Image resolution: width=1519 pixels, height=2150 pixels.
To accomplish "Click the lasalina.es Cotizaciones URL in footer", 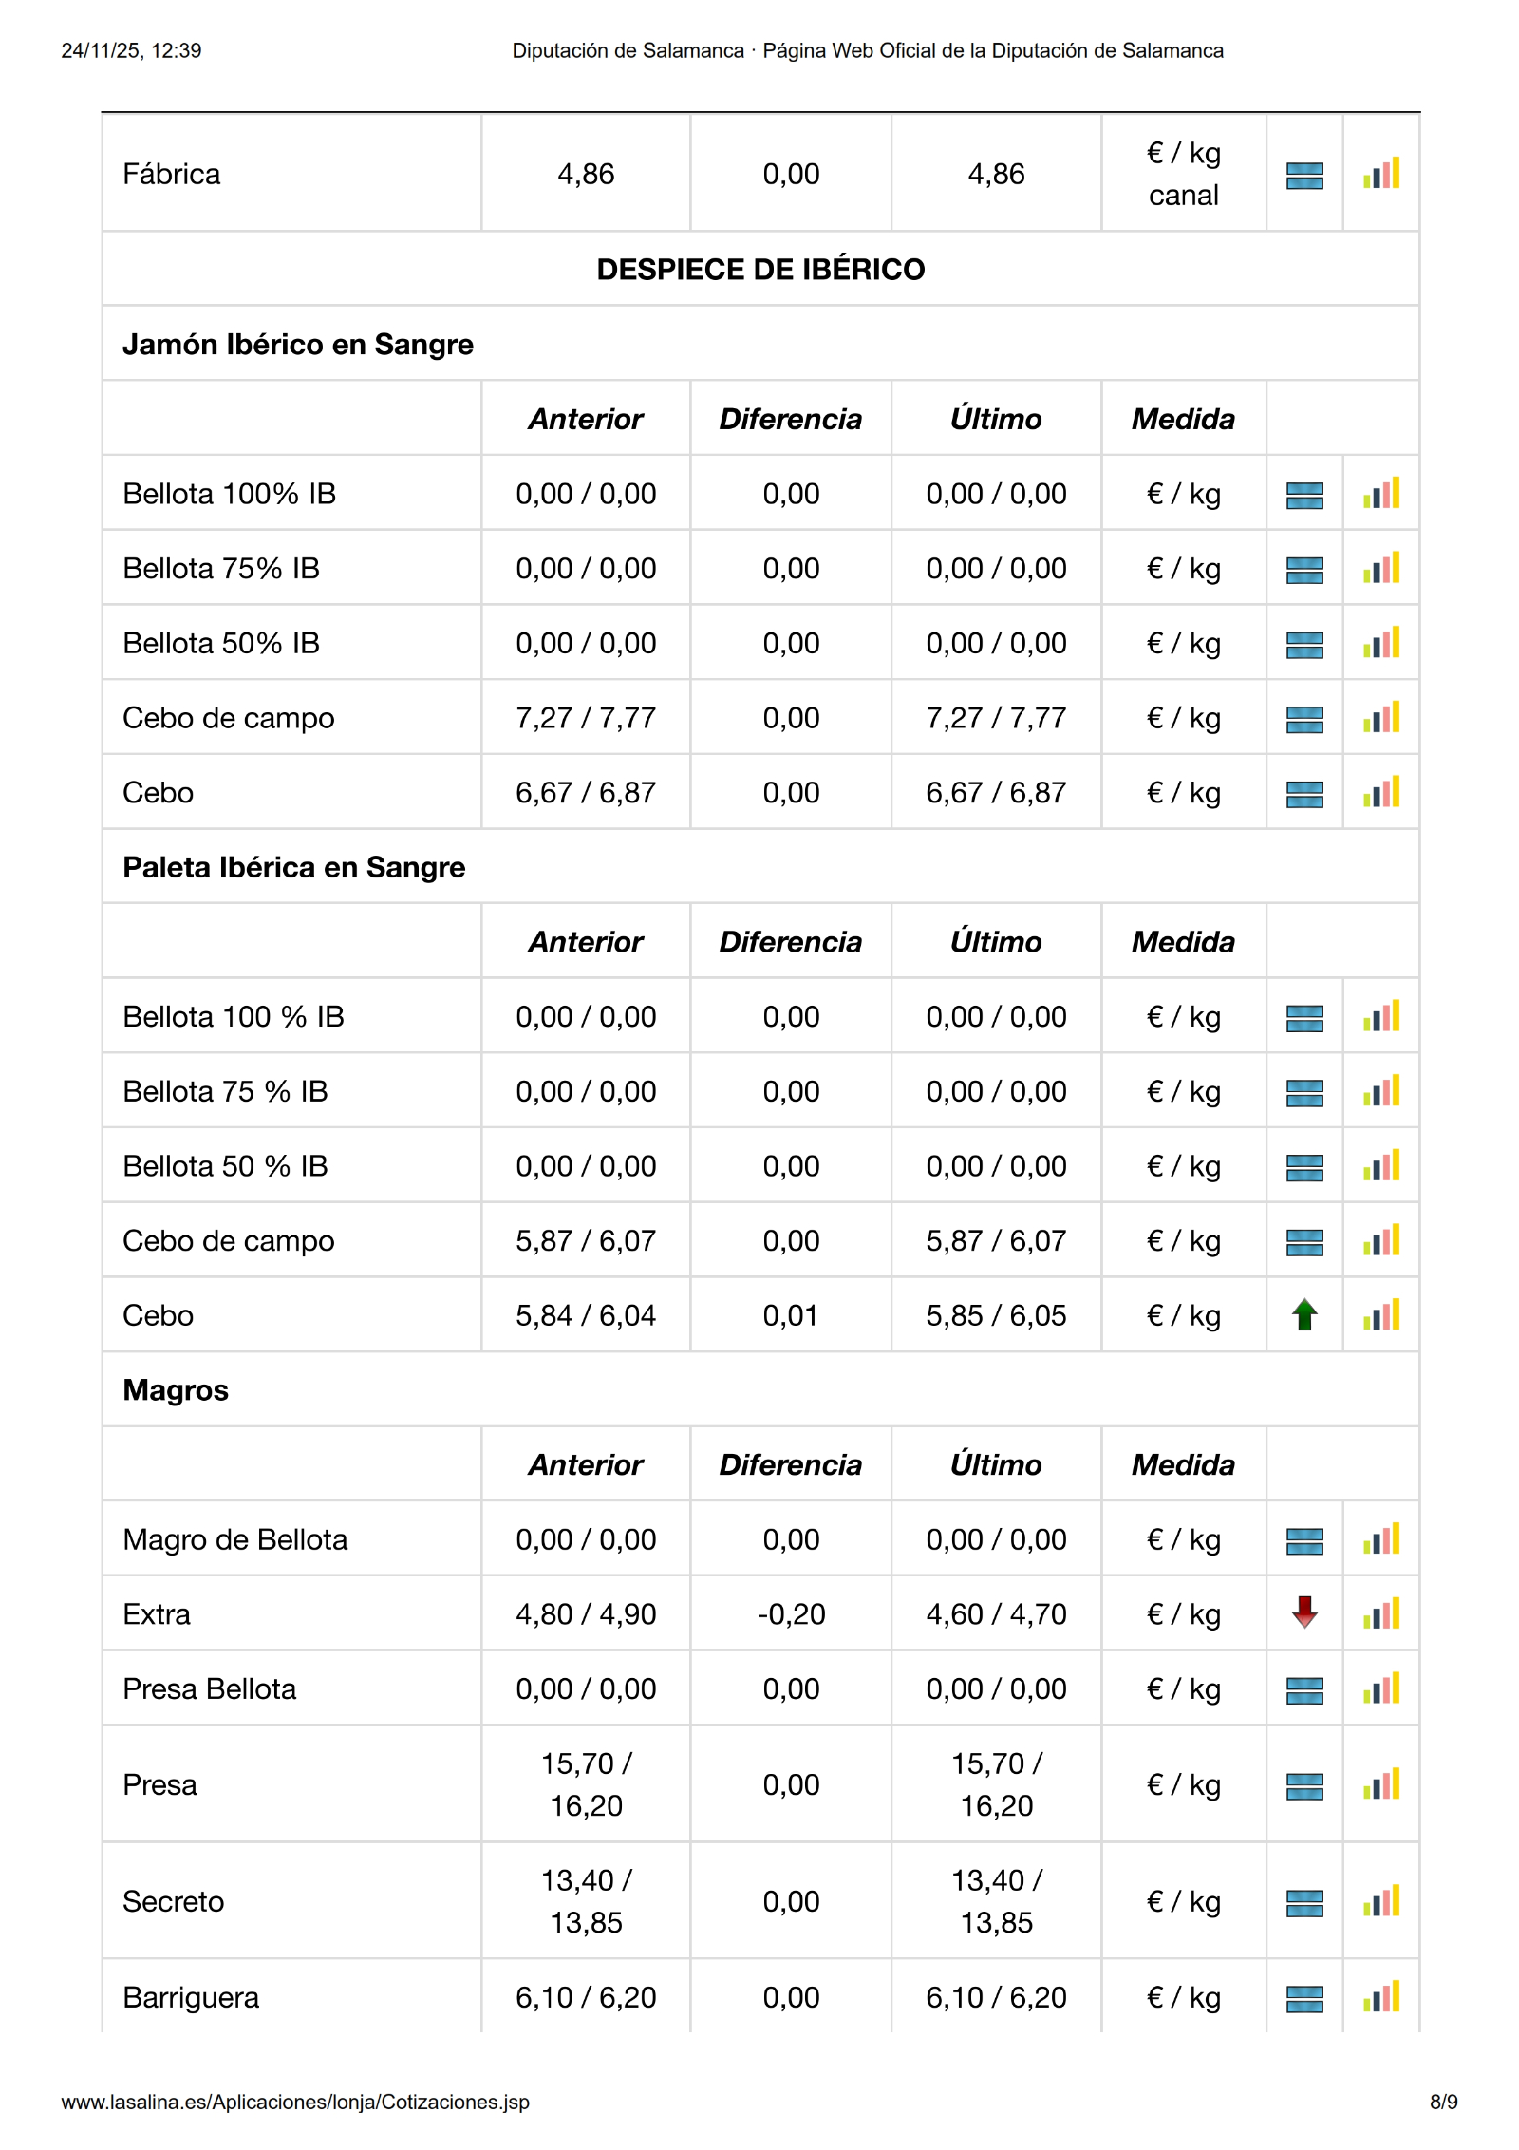I will point(295,2102).
